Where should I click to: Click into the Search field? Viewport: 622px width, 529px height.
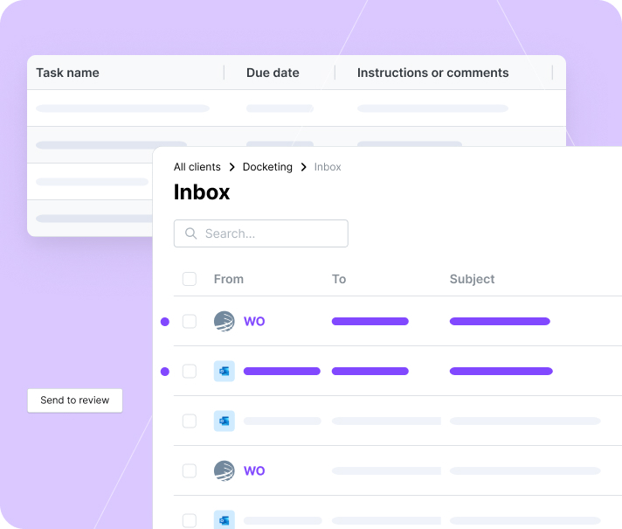[x=261, y=233]
